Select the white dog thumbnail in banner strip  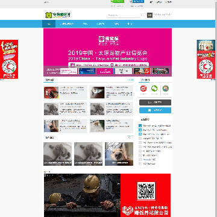[x=124, y=71]
